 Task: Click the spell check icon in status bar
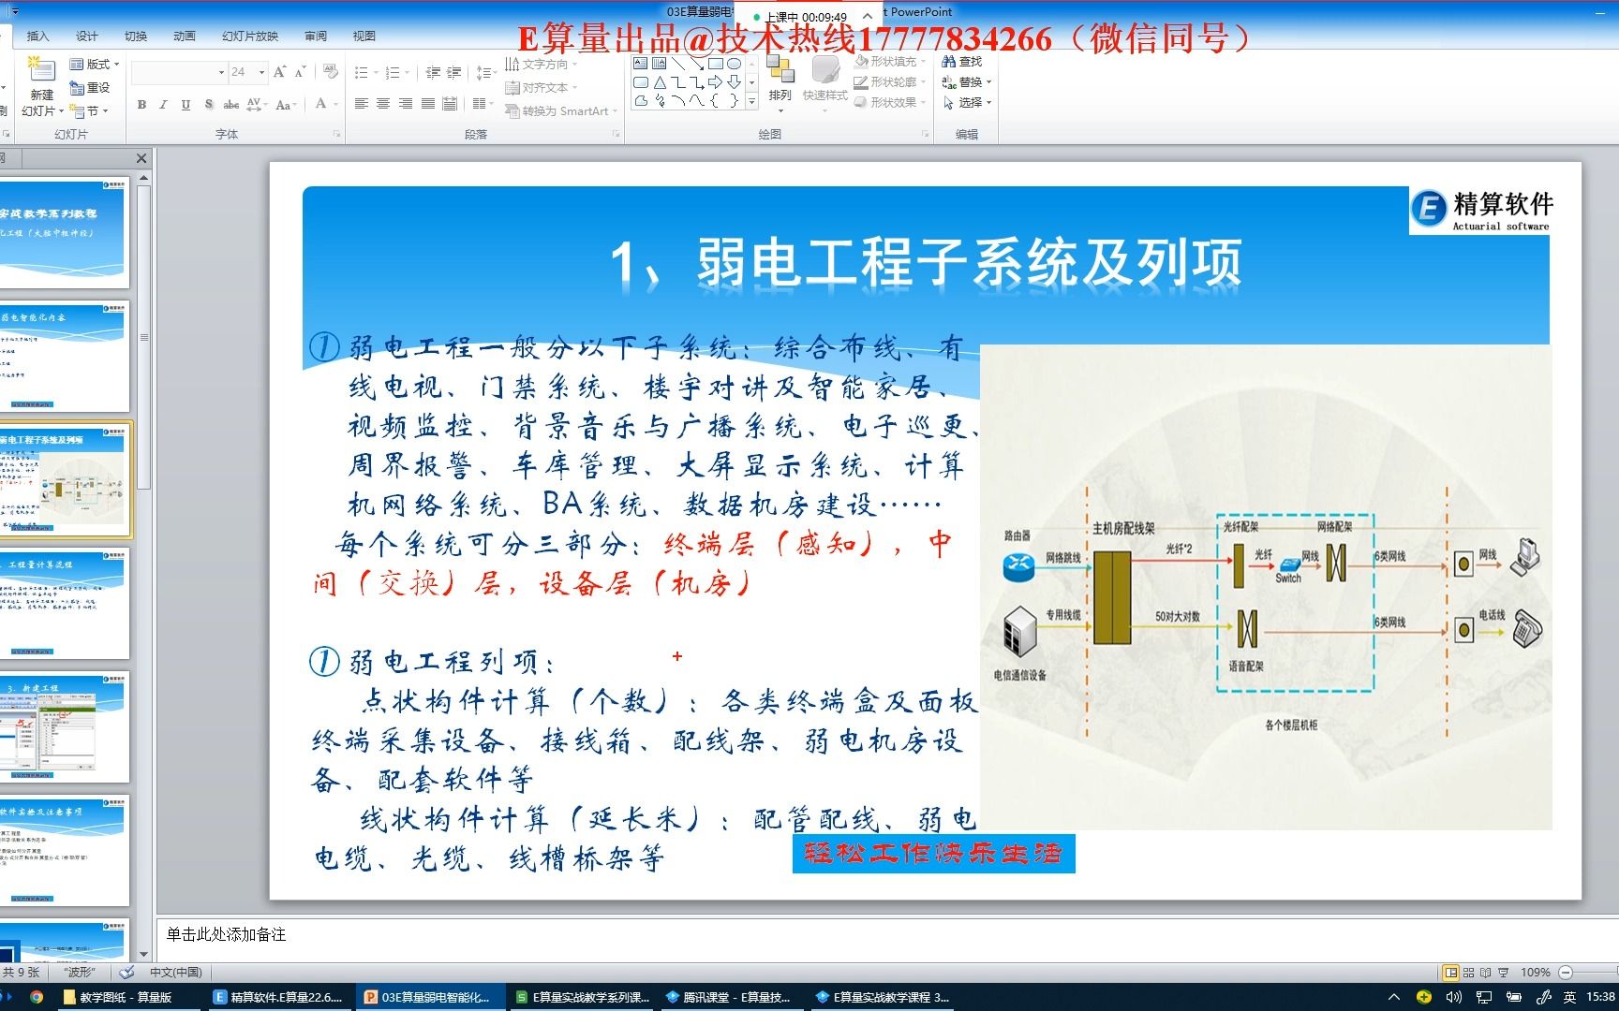pyautogui.click(x=127, y=973)
